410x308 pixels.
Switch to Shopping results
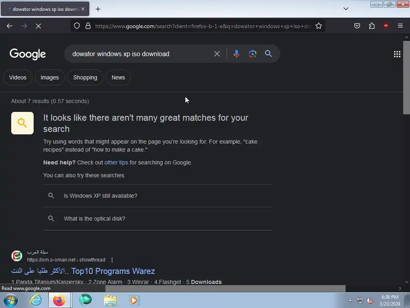pyautogui.click(x=85, y=77)
